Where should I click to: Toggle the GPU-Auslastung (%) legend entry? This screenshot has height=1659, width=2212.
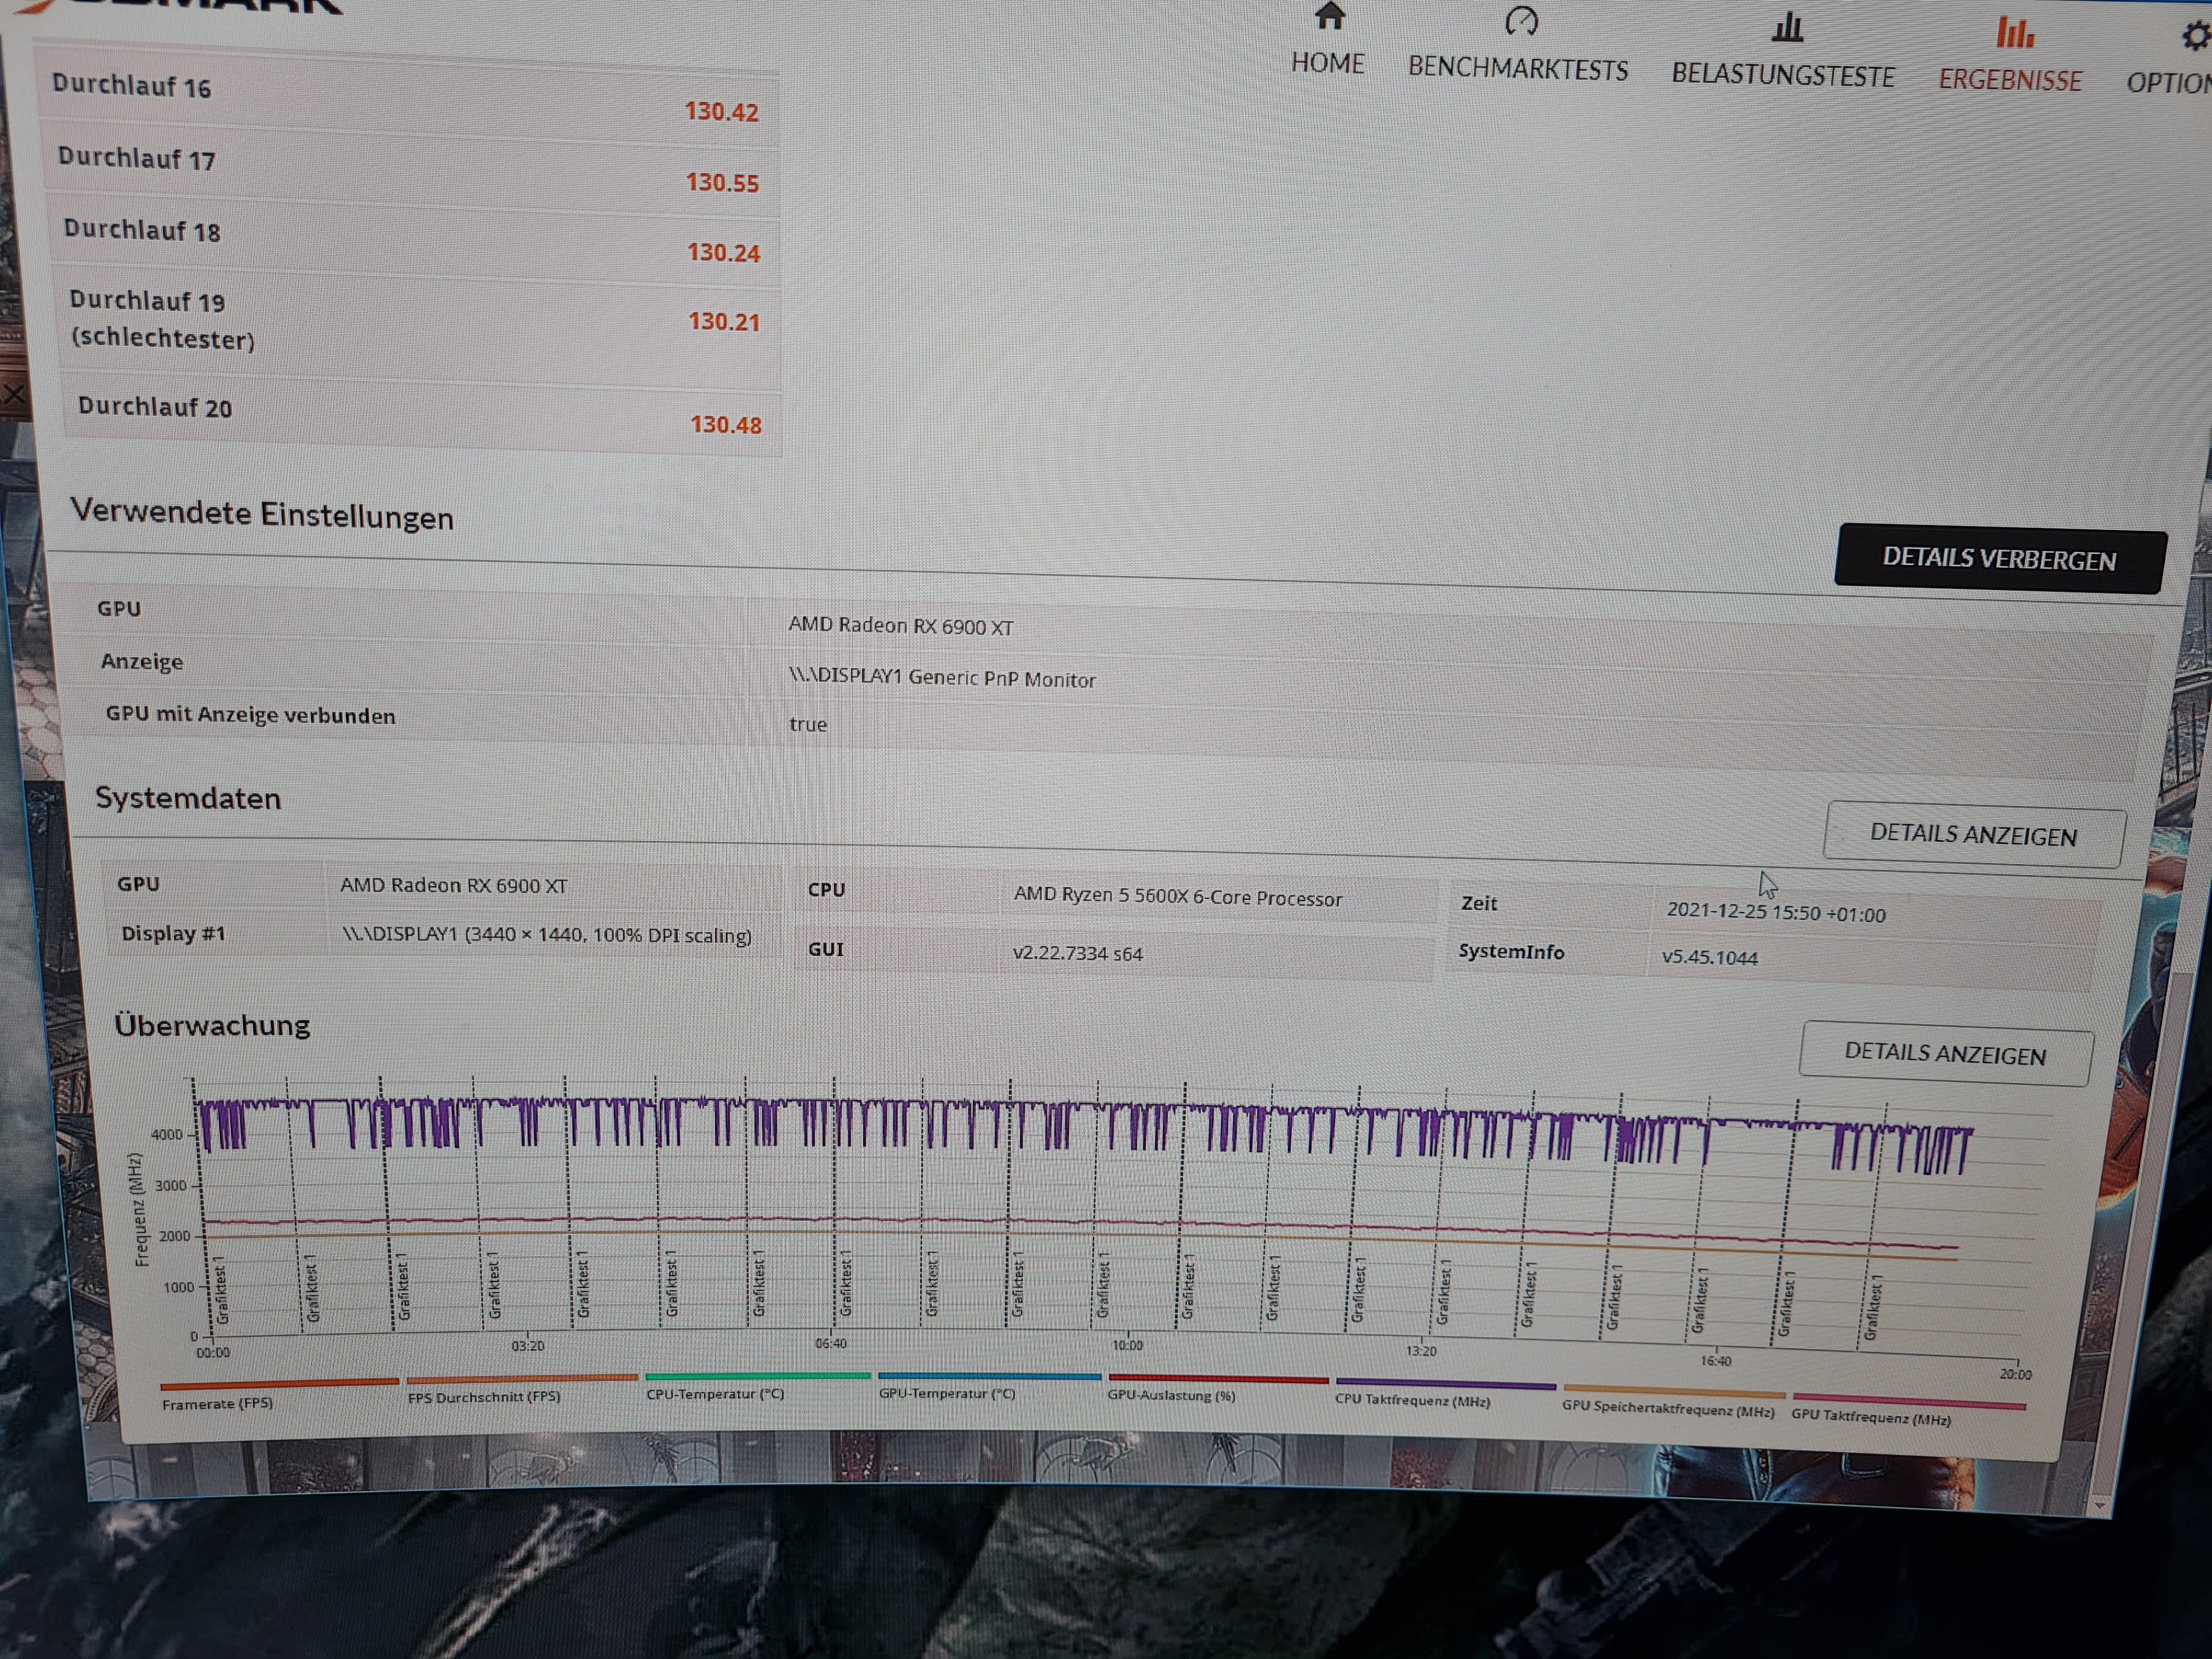(x=1171, y=1395)
